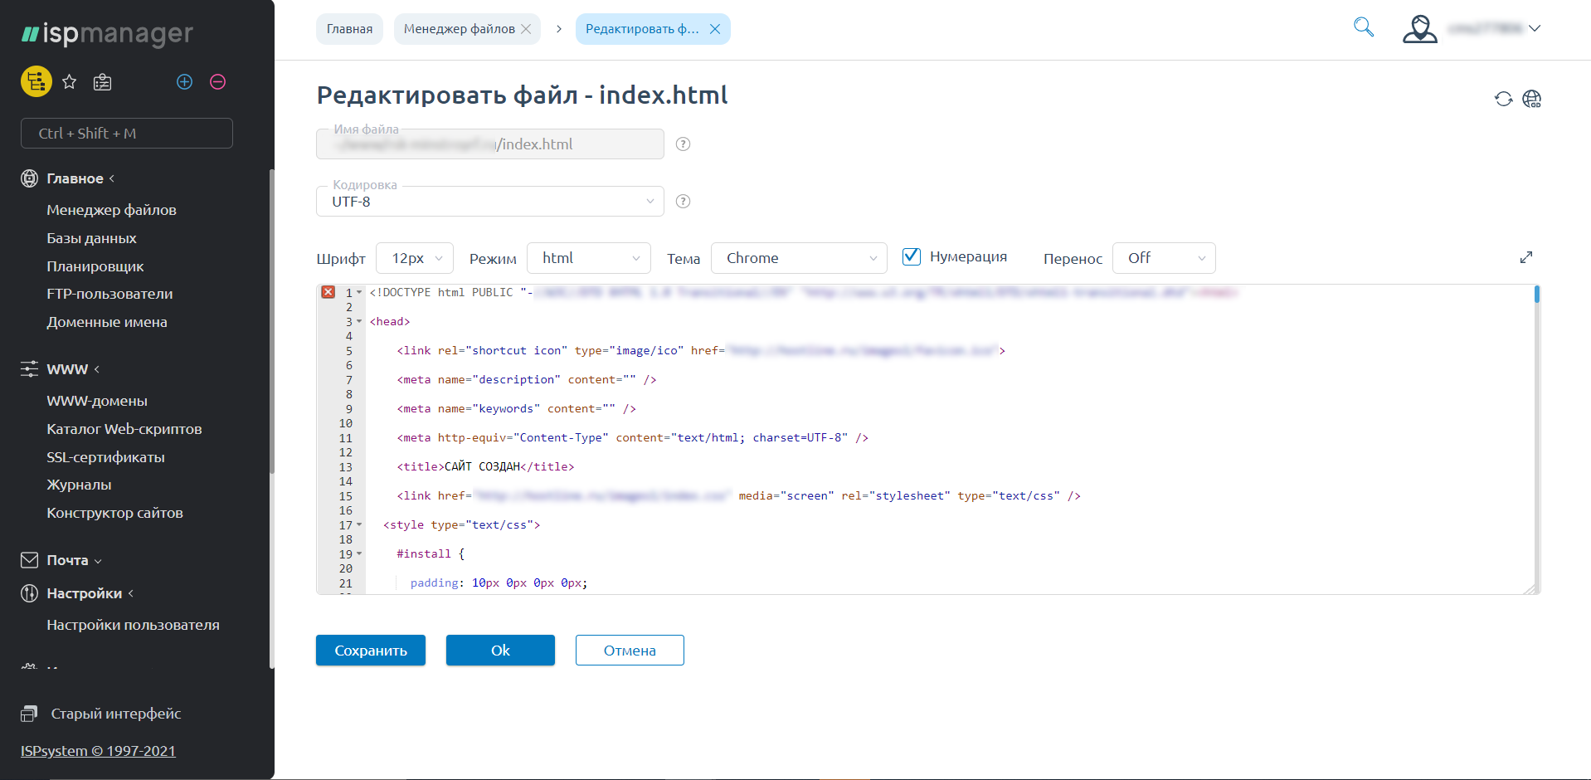Toggle the Нумерация checkbox
Viewport: 1591px width, 780px height.
tap(911, 256)
